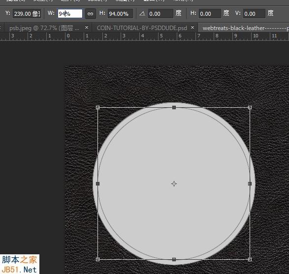Switch to the psb.jpeg document tab
This screenshot has height=274, width=289.
pos(44,28)
